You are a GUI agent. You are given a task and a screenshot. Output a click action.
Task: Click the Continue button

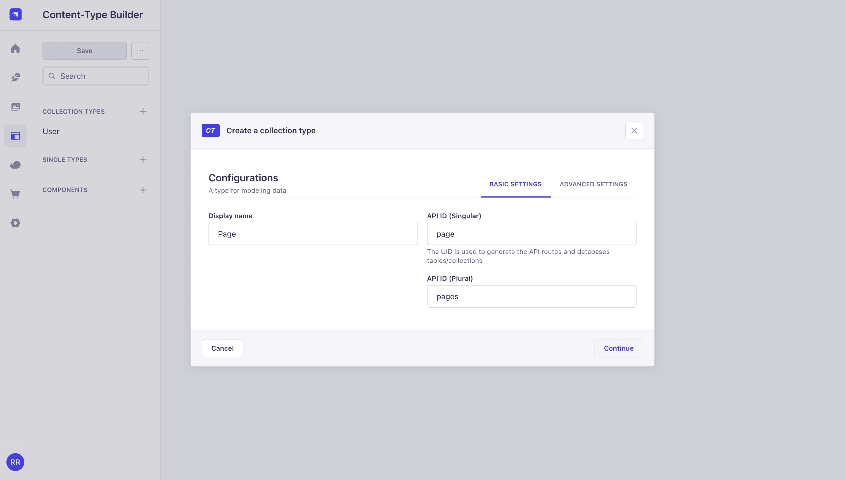(618, 348)
